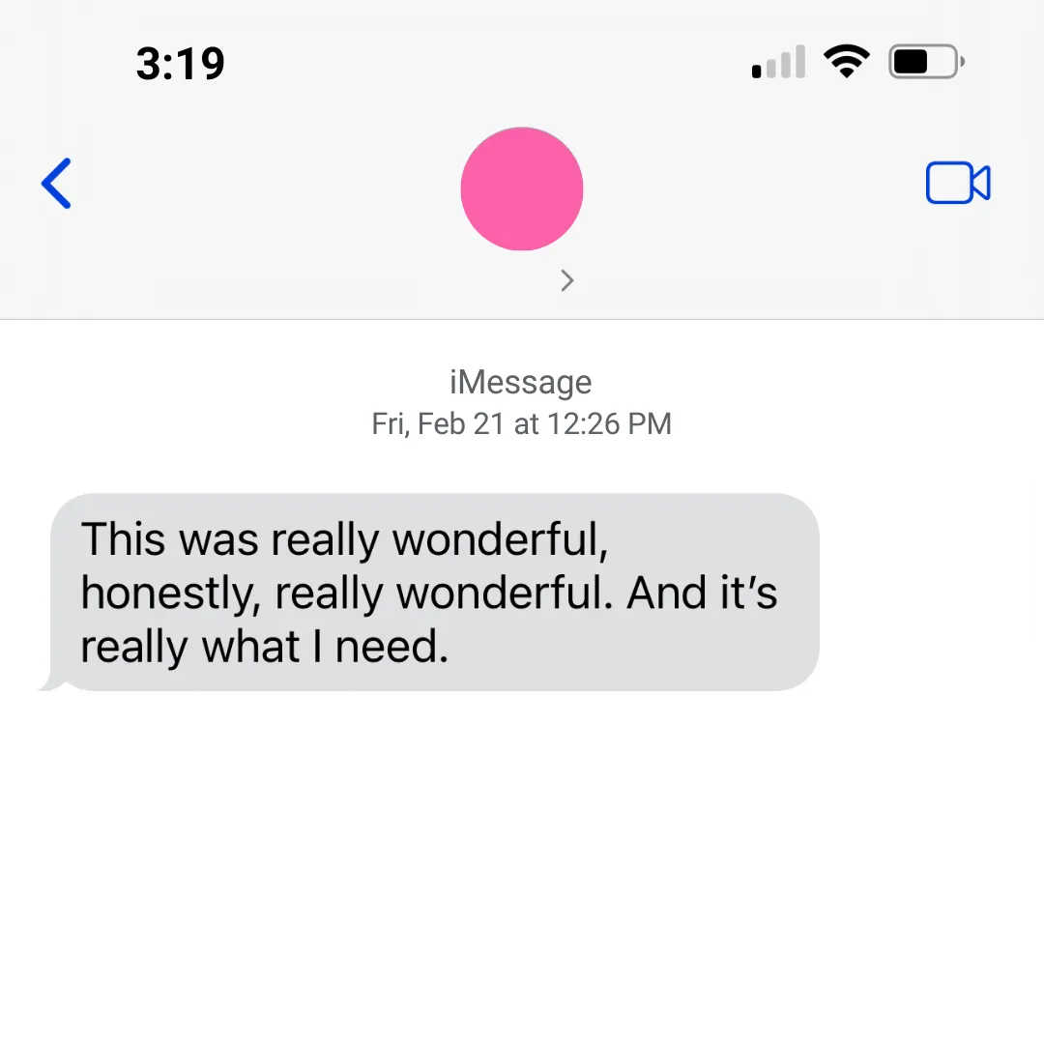Start a FaceTime video call
Screen dimensions: 1044x1044
coord(958,183)
